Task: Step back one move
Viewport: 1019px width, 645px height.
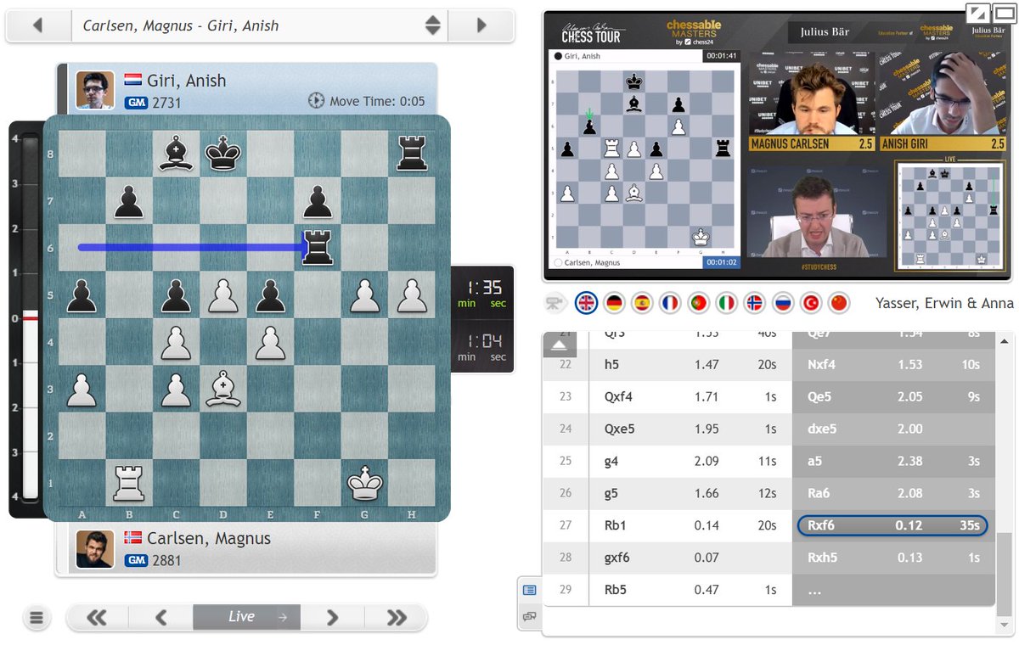Action: pos(160,618)
